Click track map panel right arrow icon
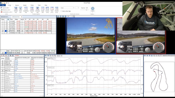 tap(147, 56)
